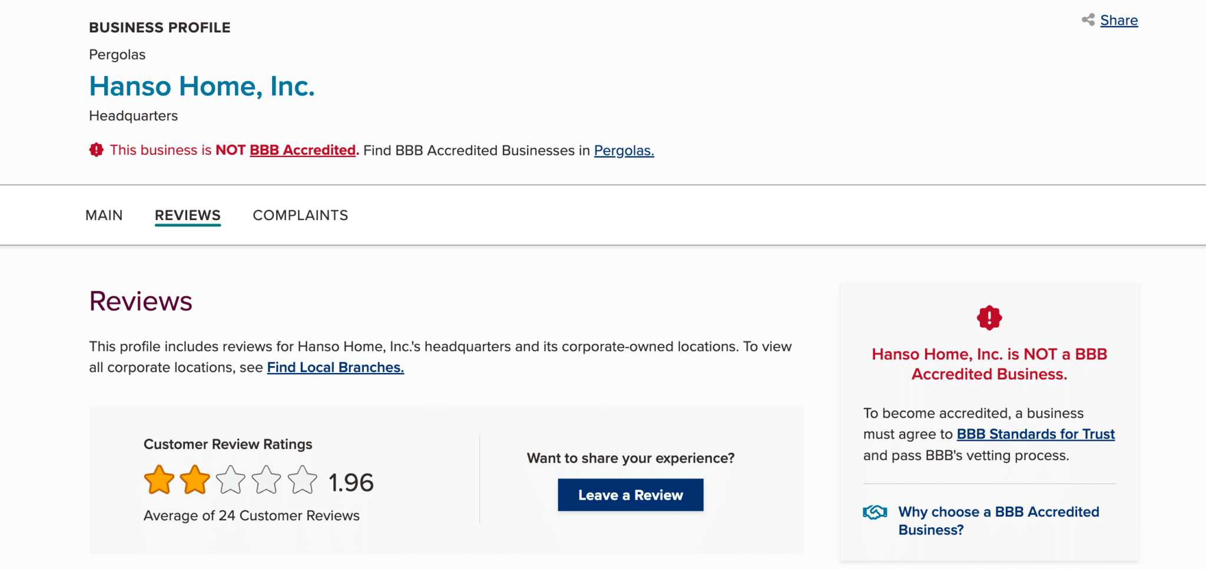Image resolution: width=1206 pixels, height=569 pixels.
Task: Open BBB Standards for Trust link
Action: click(1035, 434)
